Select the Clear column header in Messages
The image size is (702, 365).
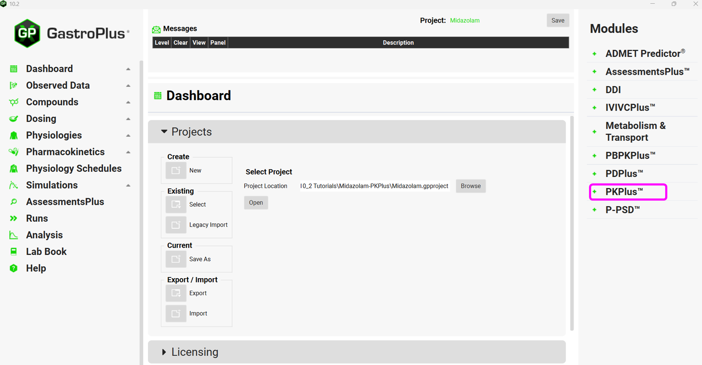point(180,43)
